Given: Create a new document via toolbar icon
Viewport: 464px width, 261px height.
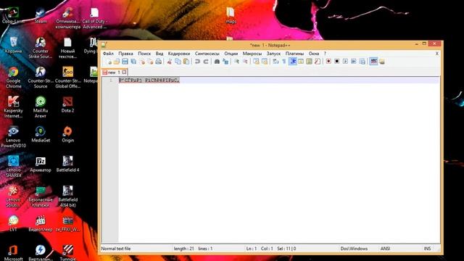Looking at the screenshot, I should coord(109,62).
